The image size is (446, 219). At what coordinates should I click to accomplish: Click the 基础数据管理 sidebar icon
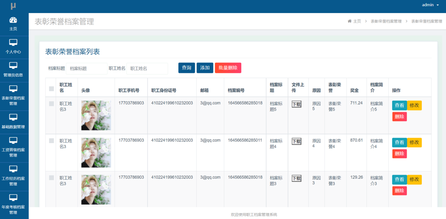14,118
